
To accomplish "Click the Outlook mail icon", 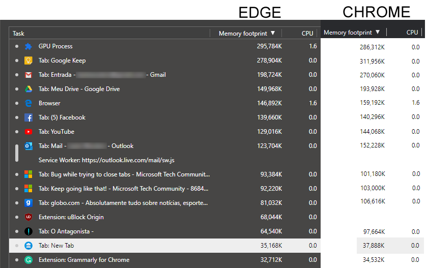I will (29, 146).
